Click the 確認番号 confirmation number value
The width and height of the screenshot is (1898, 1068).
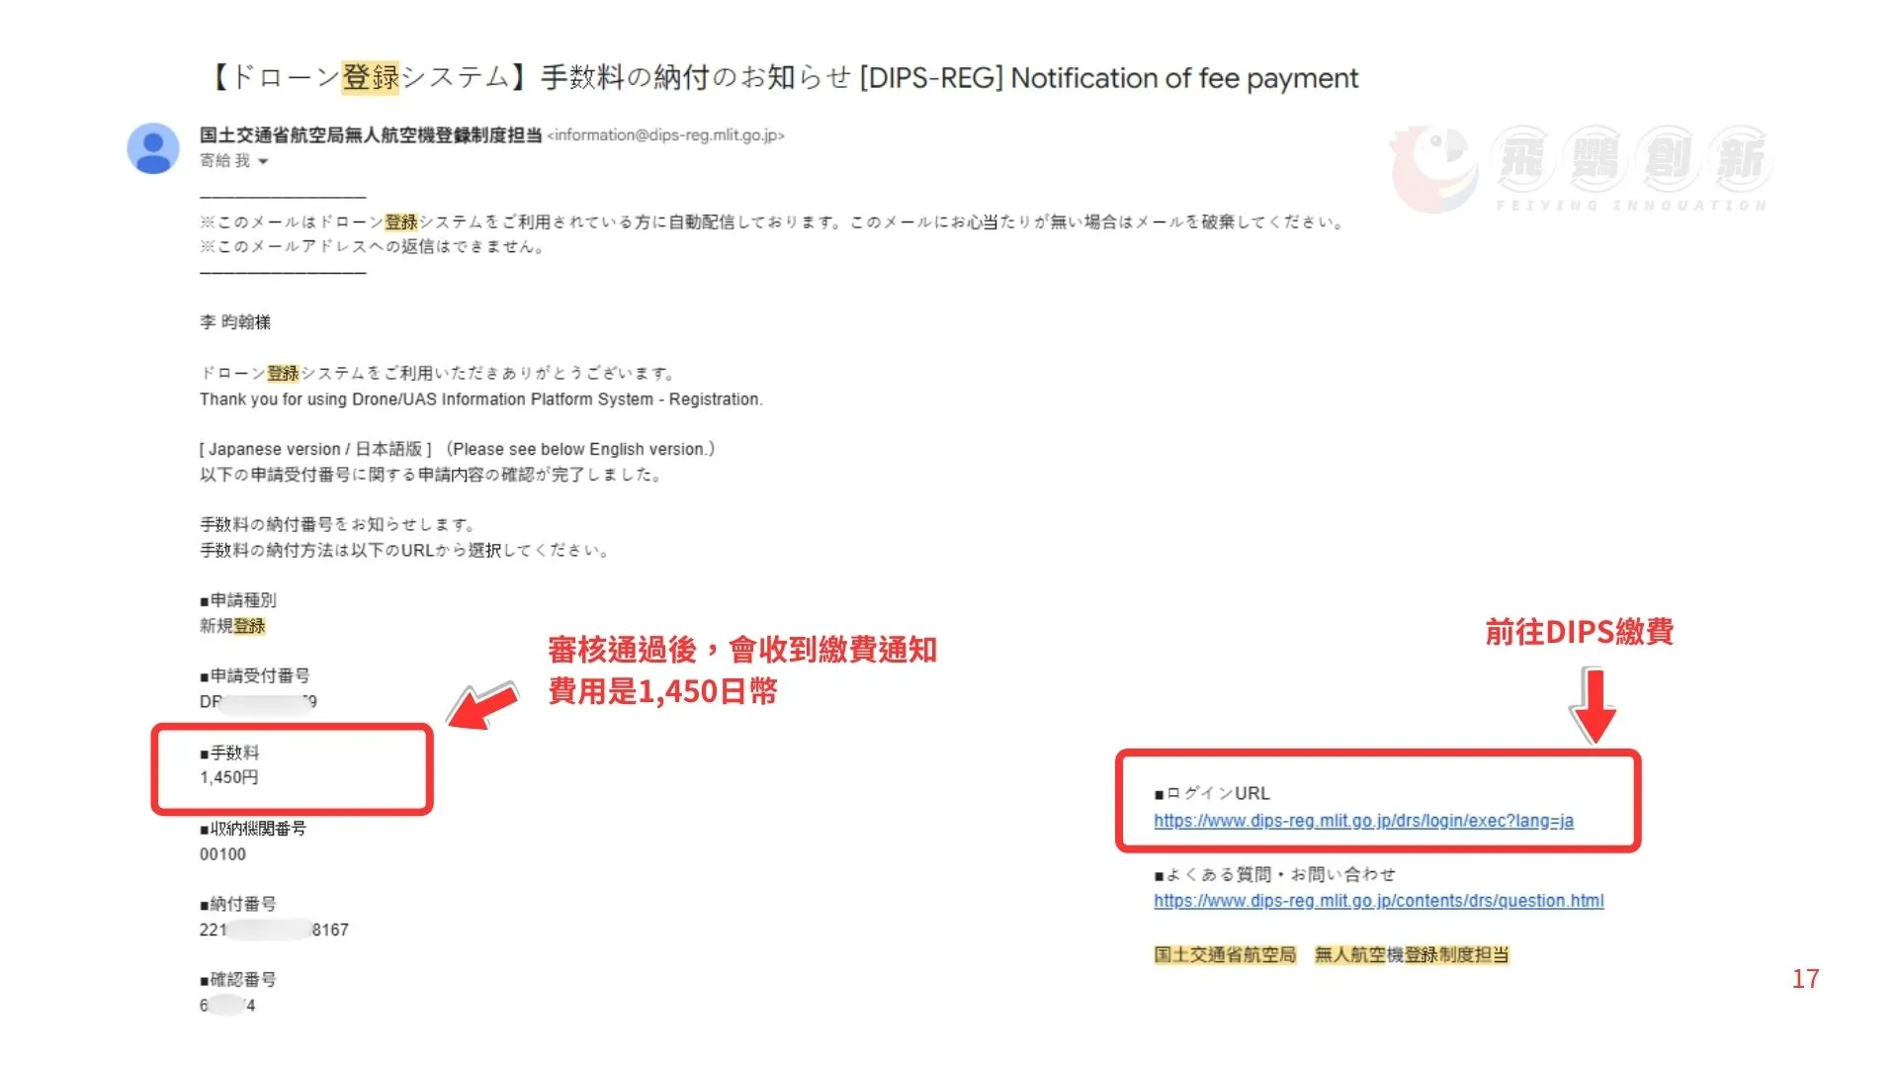(x=227, y=1006)
